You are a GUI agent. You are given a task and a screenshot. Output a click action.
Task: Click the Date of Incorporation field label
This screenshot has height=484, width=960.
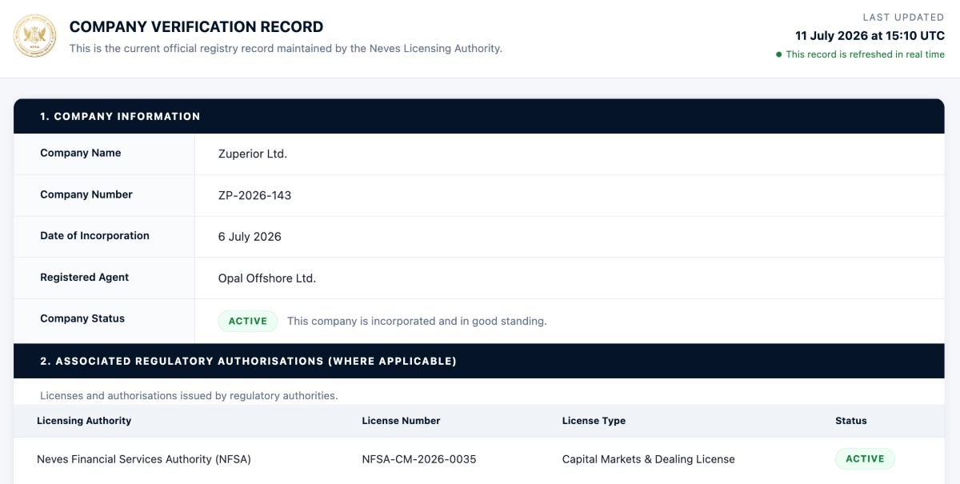(94, 236)
